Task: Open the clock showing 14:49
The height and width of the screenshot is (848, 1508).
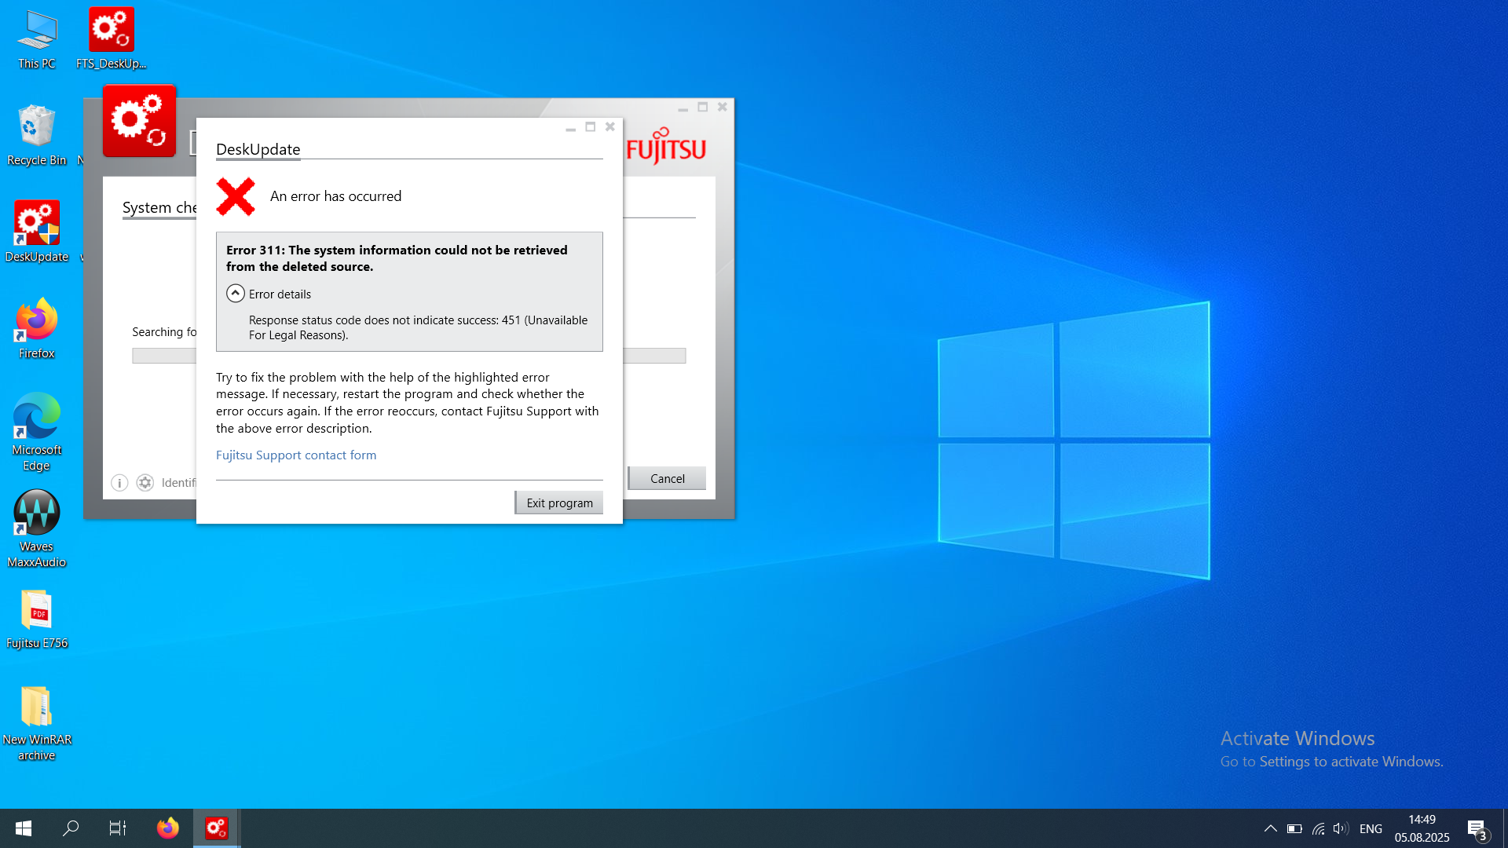Action: [1422, 828]
